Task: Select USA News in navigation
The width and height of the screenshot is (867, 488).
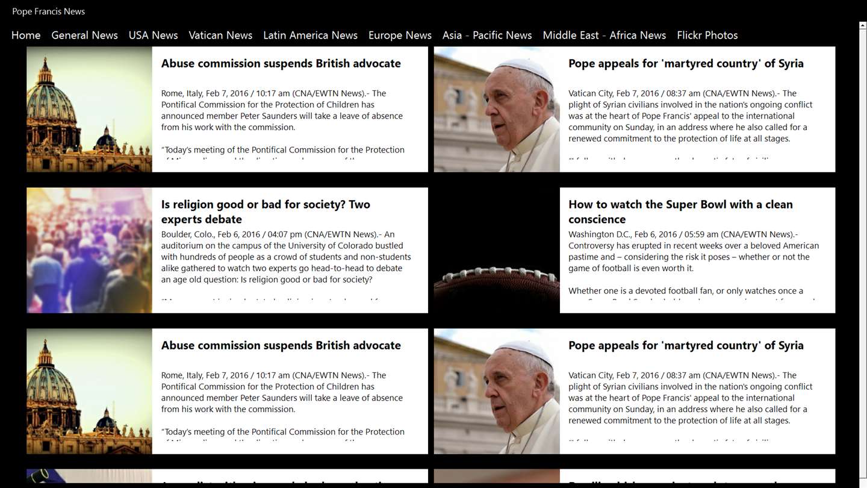Action: tap(153, 35)
